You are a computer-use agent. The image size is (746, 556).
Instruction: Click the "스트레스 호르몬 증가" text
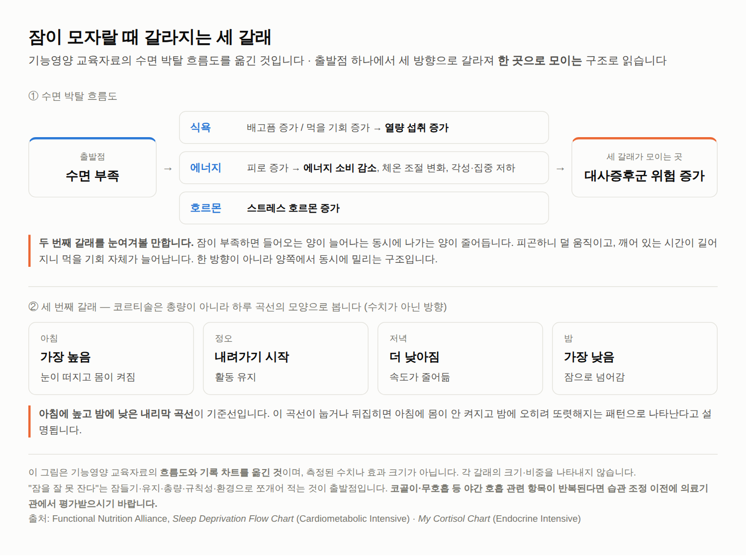pos(293,208)
